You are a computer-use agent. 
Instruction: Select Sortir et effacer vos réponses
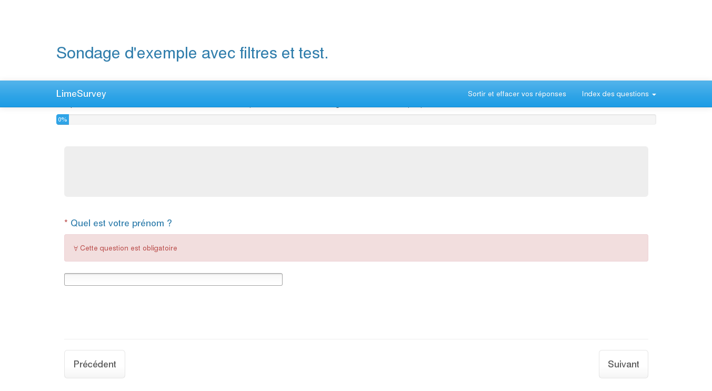pos(517,94)
